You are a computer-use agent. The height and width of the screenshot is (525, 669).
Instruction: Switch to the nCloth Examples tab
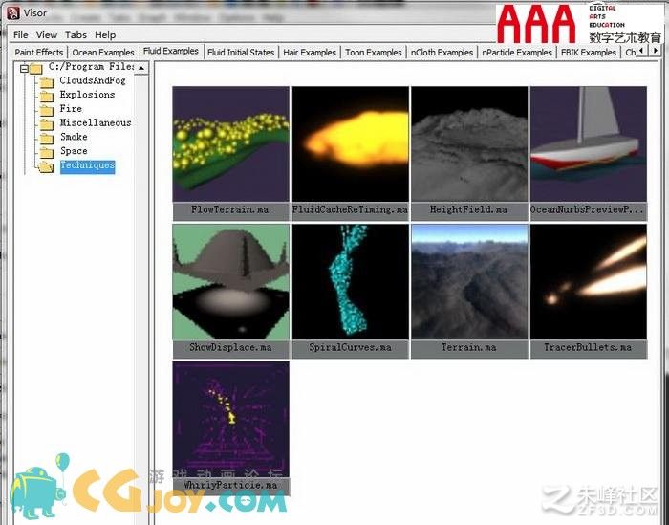tap(442, 52)
